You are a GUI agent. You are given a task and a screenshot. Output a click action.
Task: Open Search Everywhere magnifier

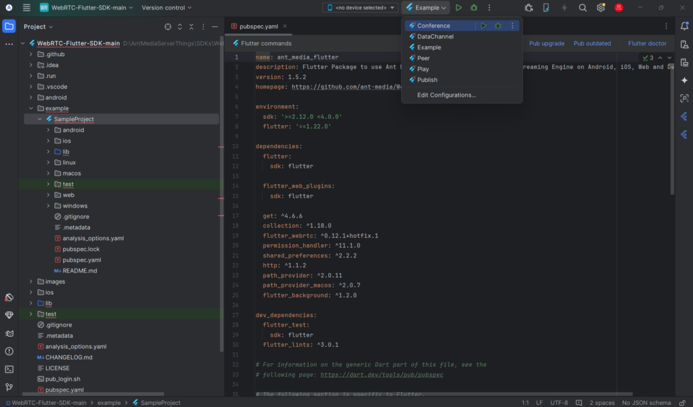coord(583,7)
